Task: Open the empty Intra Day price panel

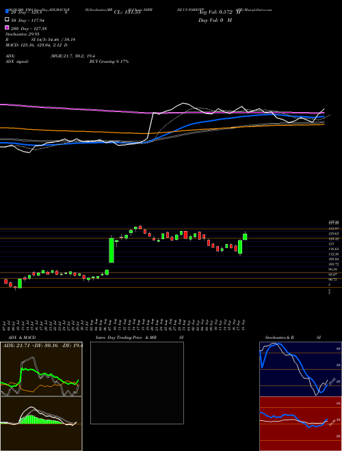Action: pyautogui.click(x=137, y=383)
